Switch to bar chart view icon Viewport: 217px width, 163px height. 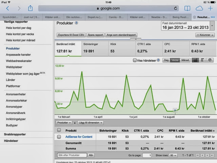coord(202,60)
